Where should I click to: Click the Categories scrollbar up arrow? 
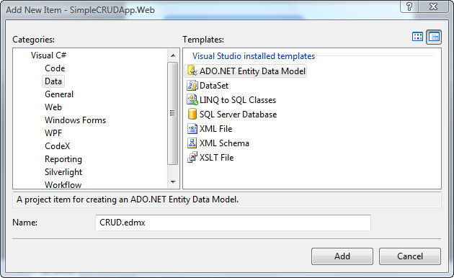[x=173, y=55]
